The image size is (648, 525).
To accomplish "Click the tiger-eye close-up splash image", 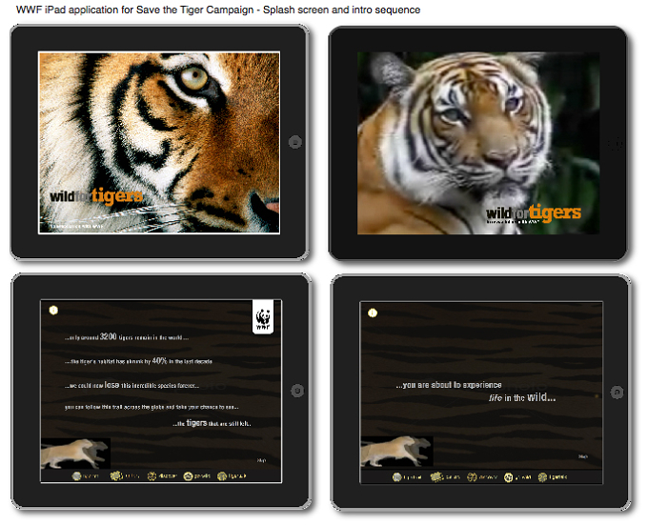I will [159, 143].
